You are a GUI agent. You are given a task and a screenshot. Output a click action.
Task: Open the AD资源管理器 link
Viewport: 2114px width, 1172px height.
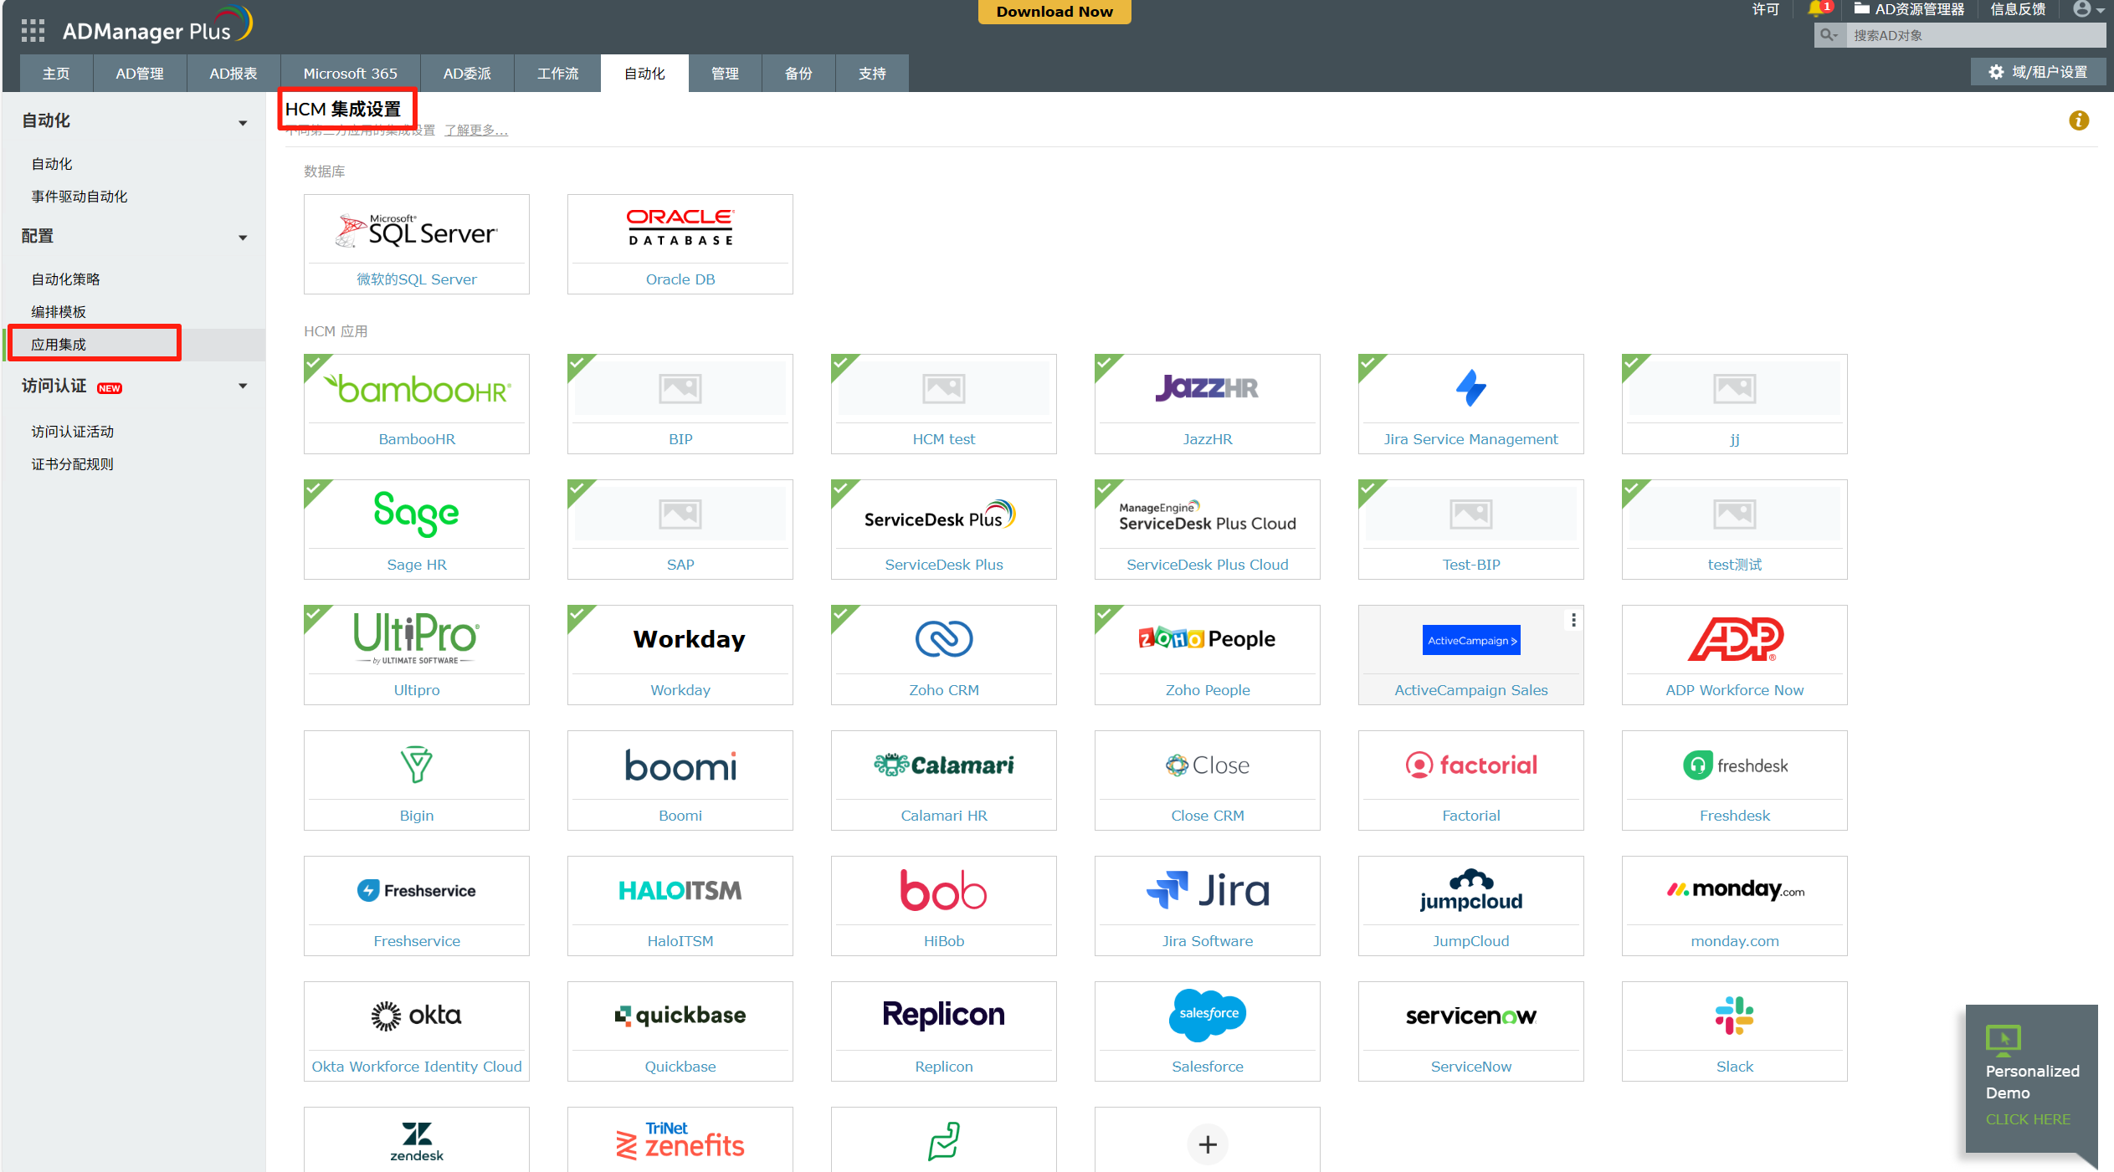pos(1909,9)
